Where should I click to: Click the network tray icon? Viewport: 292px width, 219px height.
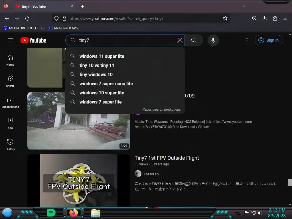click(x=254, y=213)
